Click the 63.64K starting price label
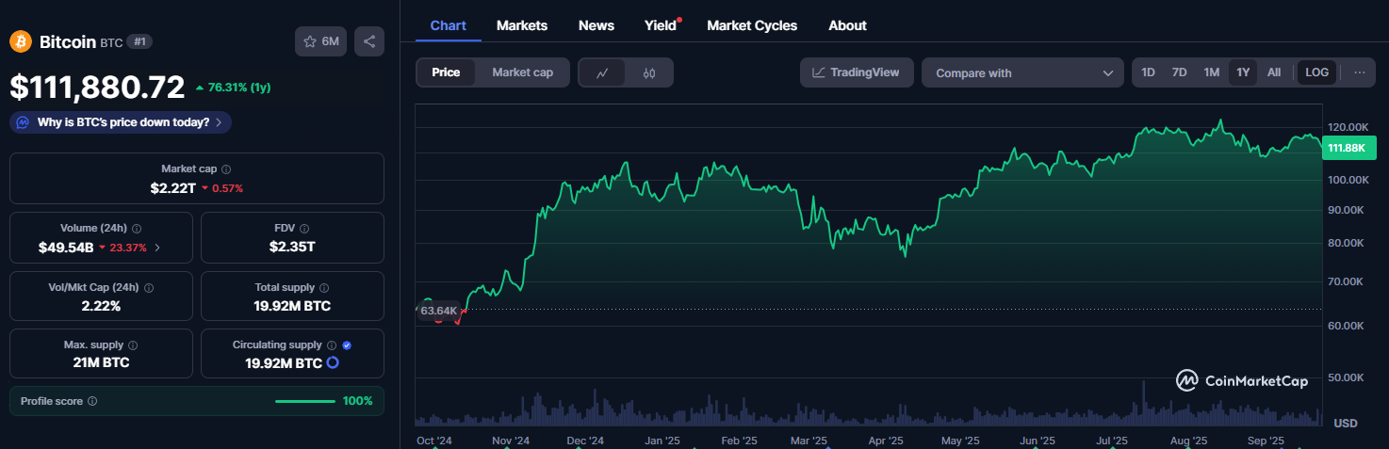The image size is (1389, 449). click(439, 311)
